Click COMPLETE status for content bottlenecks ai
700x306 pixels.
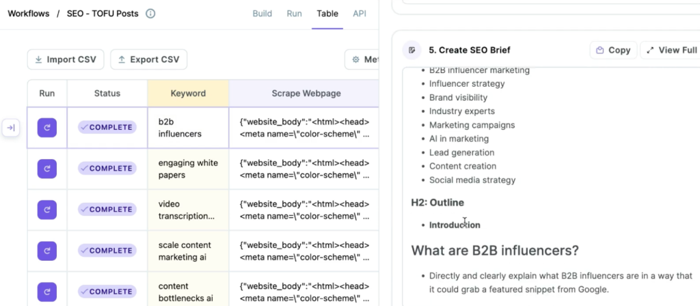107,292
